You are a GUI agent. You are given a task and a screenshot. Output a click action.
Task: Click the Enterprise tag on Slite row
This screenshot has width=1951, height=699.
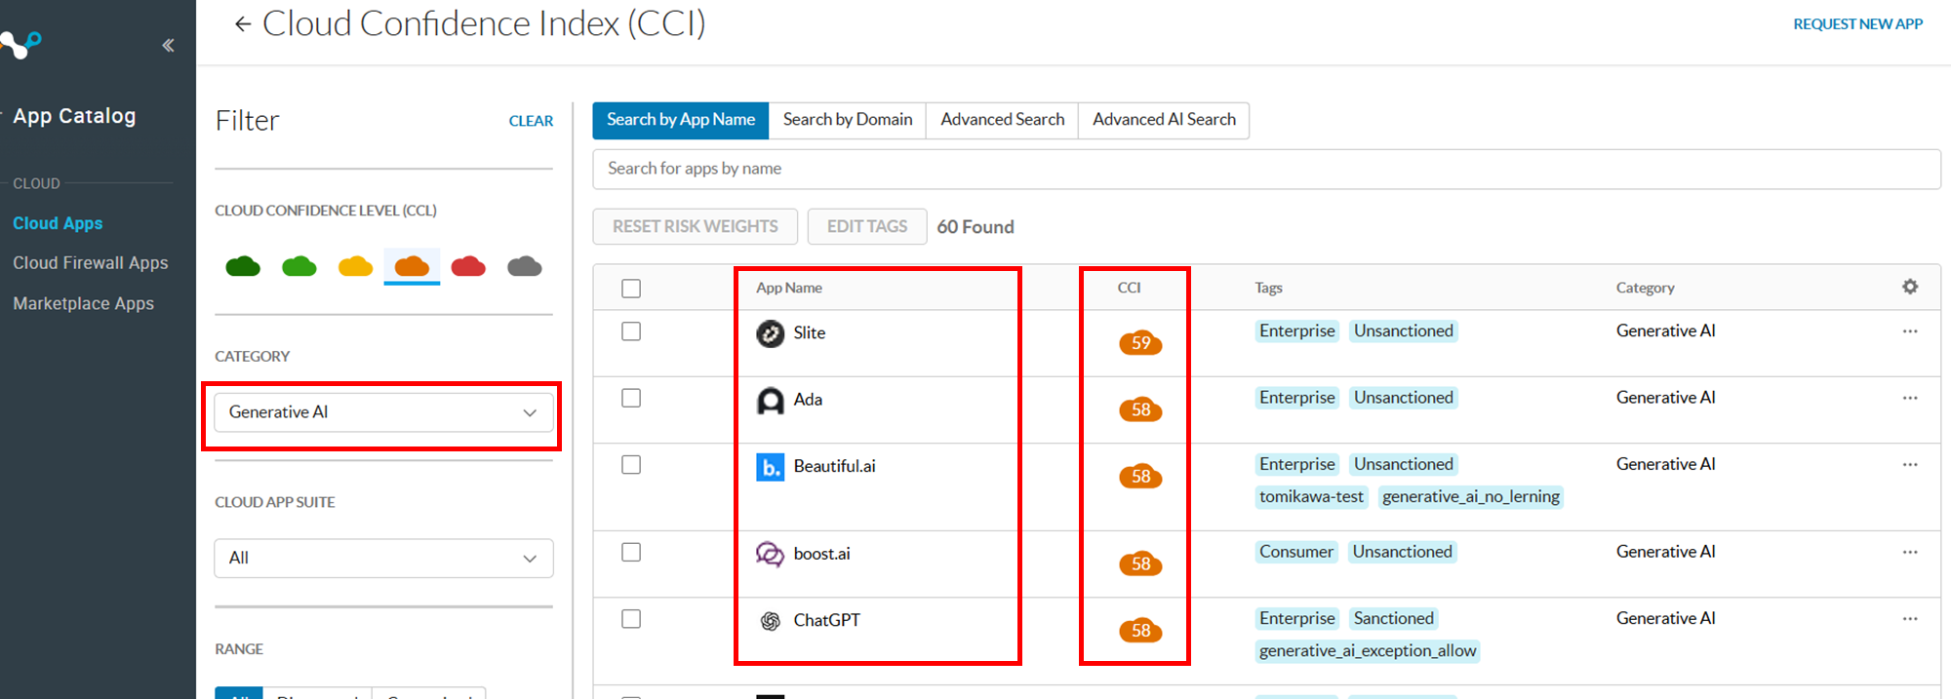click(x=1296, y=331)
